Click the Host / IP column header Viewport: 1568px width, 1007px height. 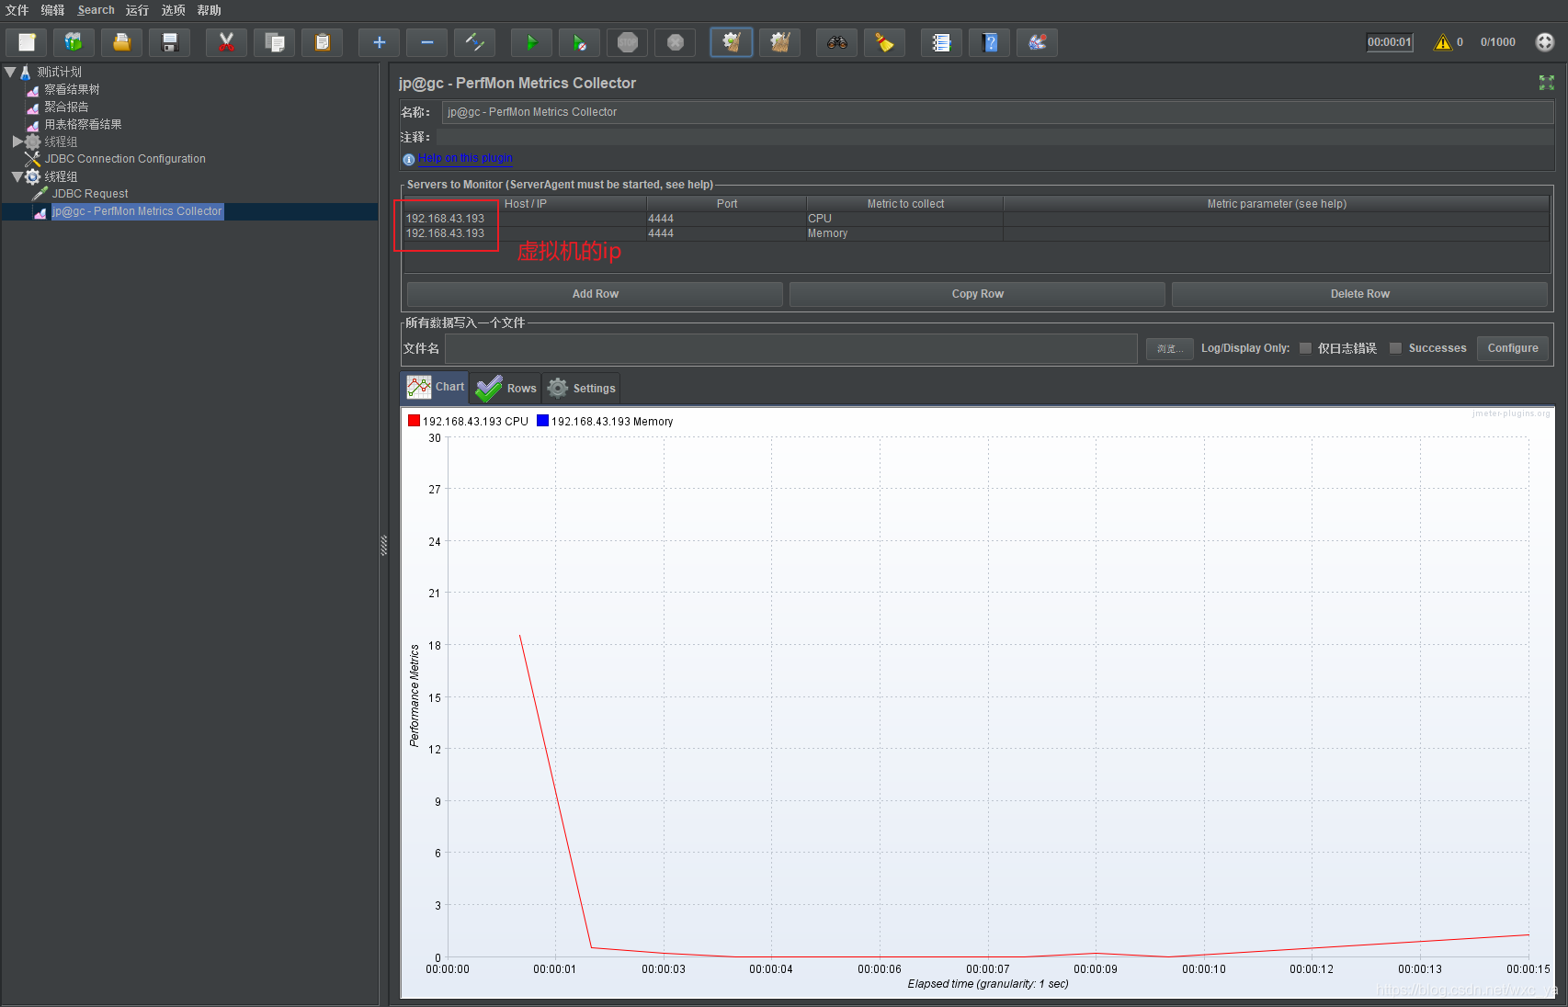[525, 204]
